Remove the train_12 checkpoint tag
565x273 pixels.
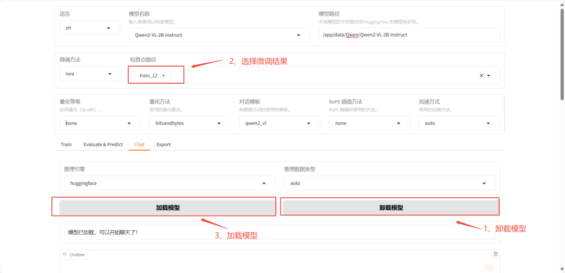coord(163,76)
